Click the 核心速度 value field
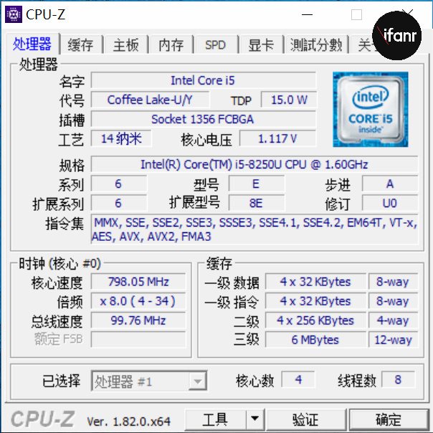Image resolution: width=433 pixels, height=433 pixels. coord(138,282)
